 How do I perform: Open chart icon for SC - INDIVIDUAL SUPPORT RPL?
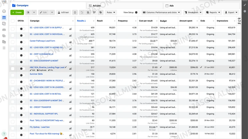tap(70, 115)
